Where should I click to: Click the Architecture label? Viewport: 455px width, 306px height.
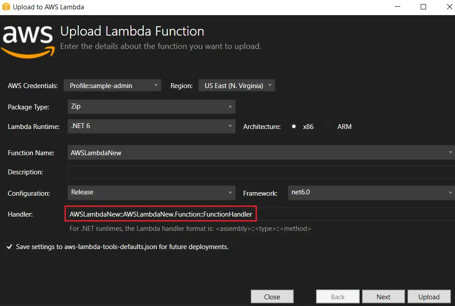click(262, 127)
